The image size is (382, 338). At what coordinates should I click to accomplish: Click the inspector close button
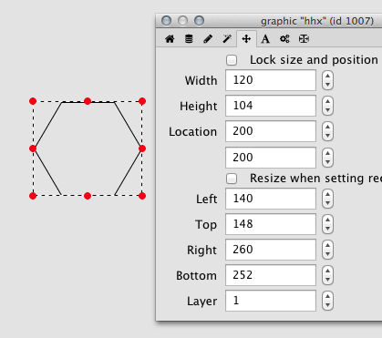(166, 21)
